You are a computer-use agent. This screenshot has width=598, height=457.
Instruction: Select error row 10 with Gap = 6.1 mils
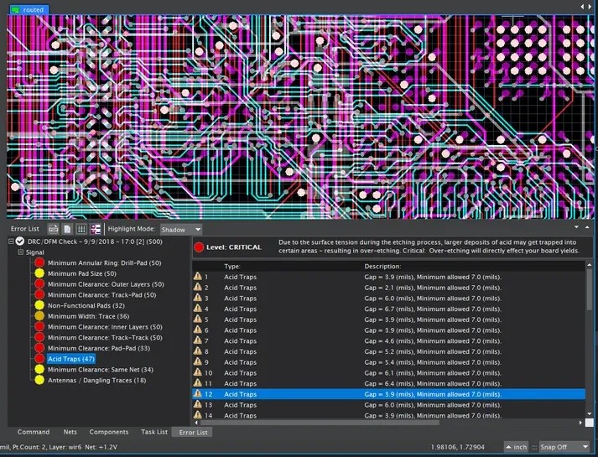pyautogui.click(x=388, y=373)
